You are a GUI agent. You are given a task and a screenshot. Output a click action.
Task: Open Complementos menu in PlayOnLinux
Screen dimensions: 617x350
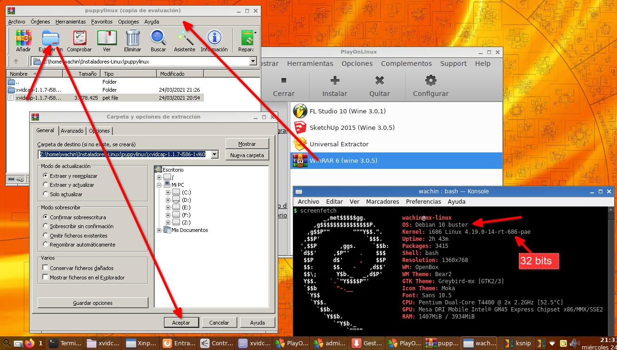(x=406, y=64)
